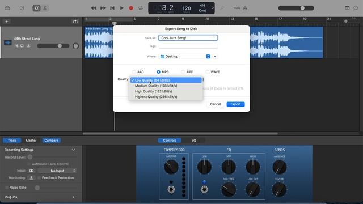Expand the save dialog with chevron button

(215, 57)
